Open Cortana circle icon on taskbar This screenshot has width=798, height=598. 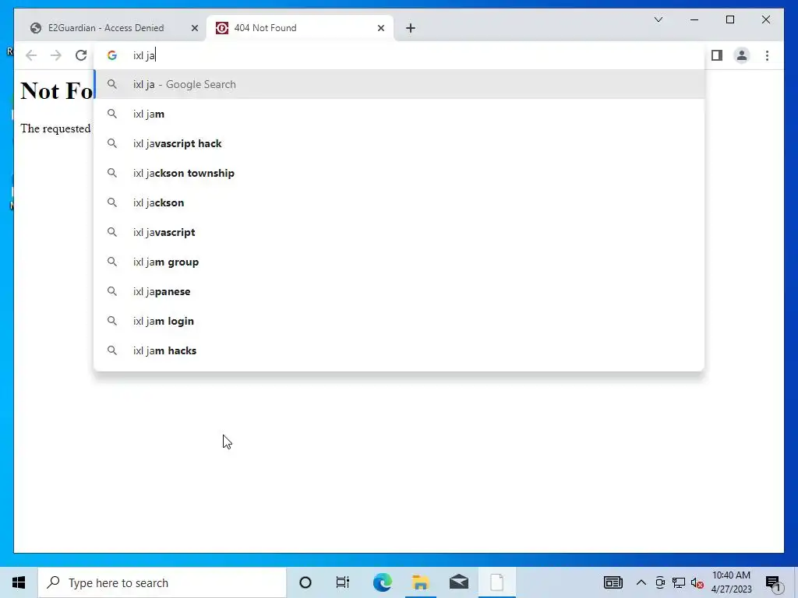[x=305, y=582]
